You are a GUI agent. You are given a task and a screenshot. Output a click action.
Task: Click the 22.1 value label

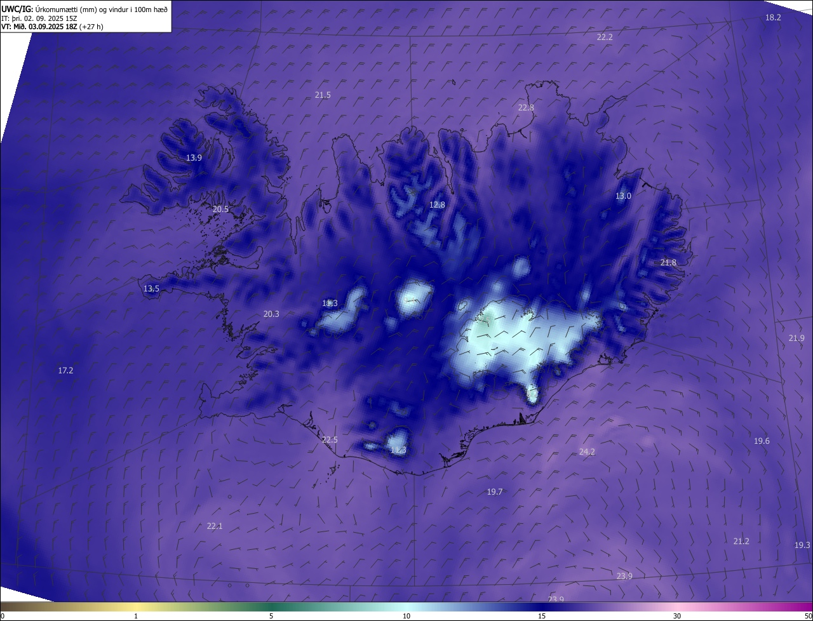point(215,526)
